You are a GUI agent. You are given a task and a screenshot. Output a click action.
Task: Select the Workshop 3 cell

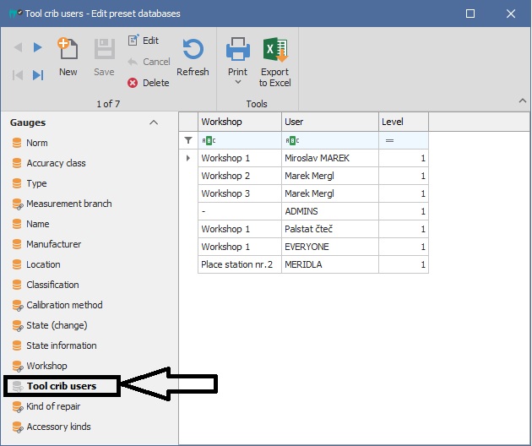[240, 193]
